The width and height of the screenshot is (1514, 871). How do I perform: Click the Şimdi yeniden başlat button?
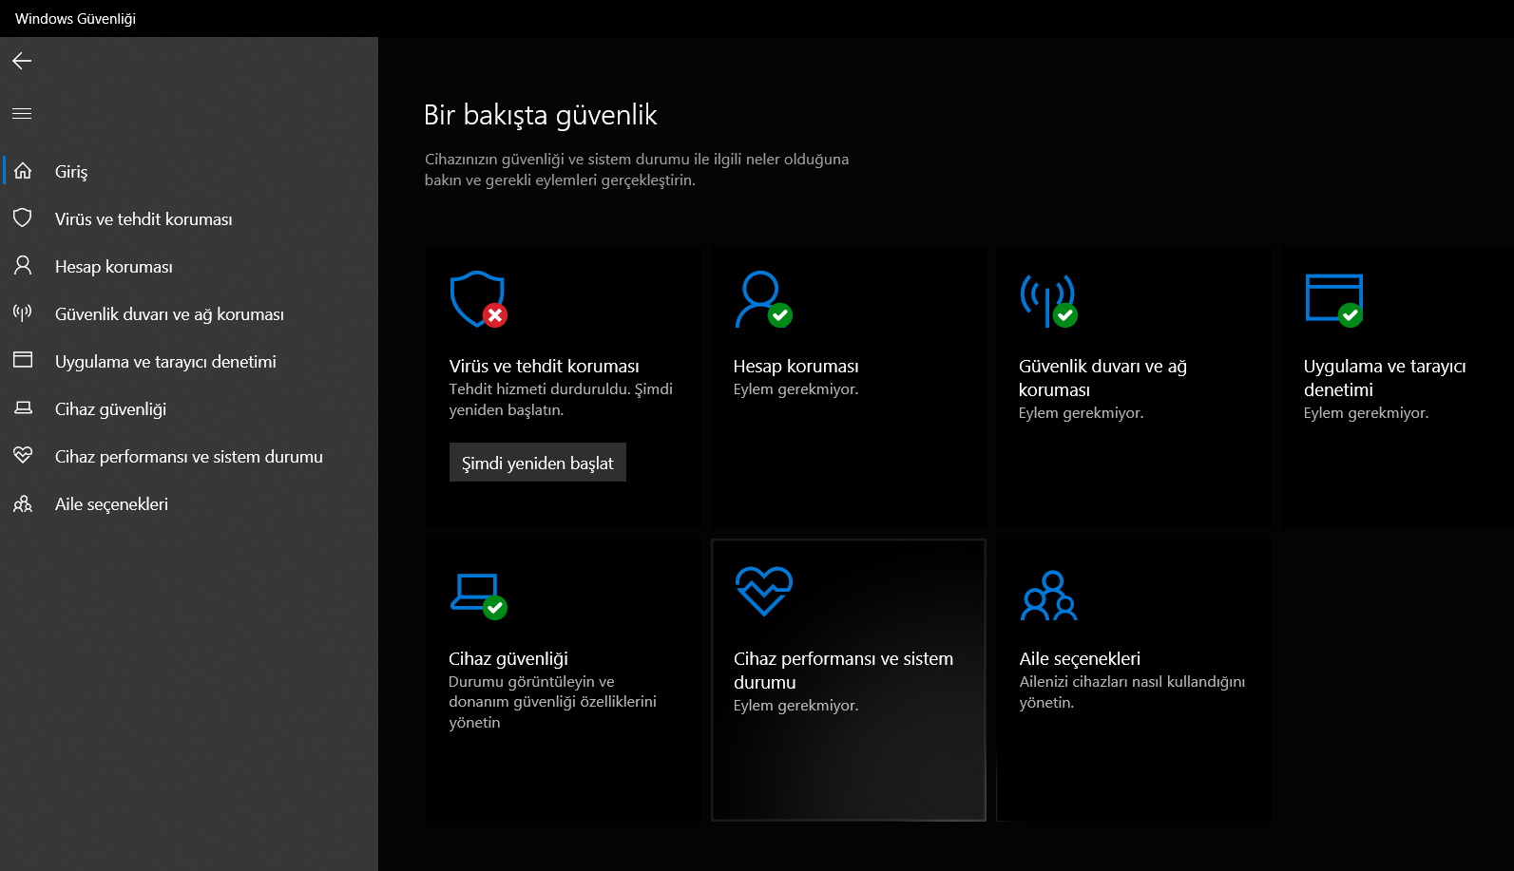click(538, 463)
